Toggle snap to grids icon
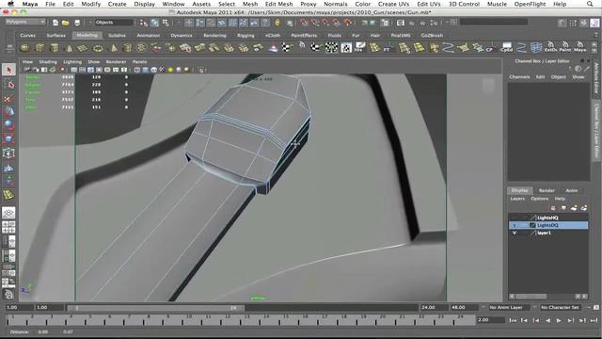This screenshot has width=602, height=339. tap(304, 23)
